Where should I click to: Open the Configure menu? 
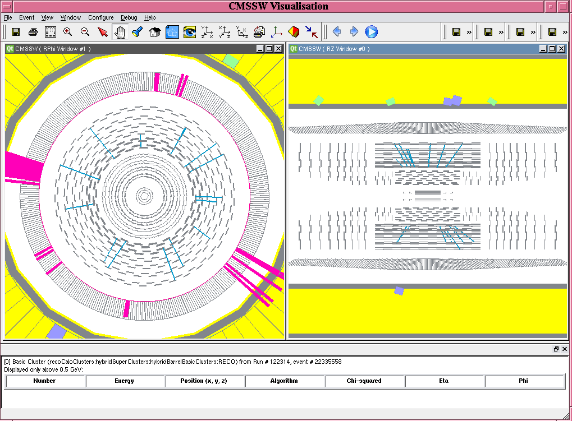(100, 17)
